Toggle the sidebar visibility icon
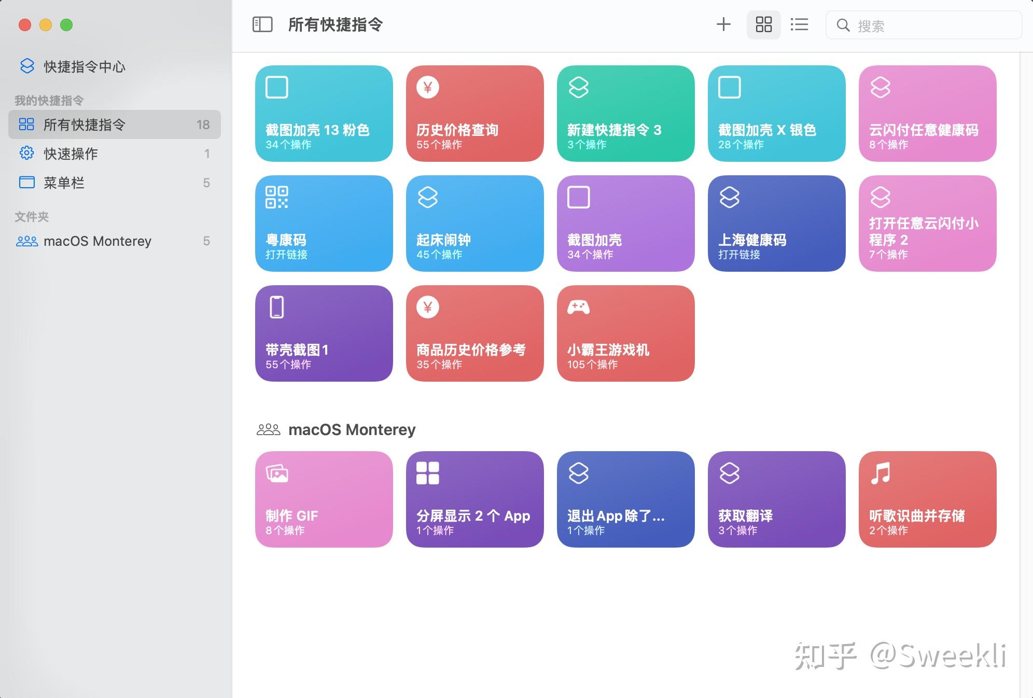 tap(262, 24)
